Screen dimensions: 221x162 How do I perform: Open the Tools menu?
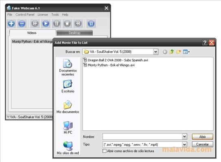point(55,15)
